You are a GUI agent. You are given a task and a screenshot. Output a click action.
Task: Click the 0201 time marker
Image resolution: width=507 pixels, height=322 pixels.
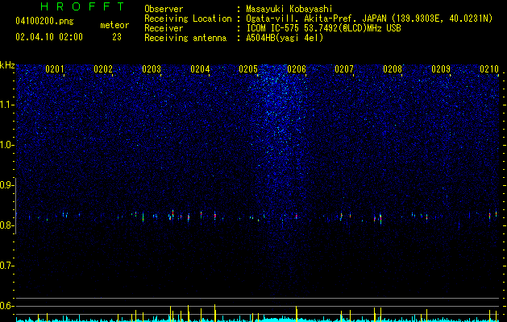[54, 69]
